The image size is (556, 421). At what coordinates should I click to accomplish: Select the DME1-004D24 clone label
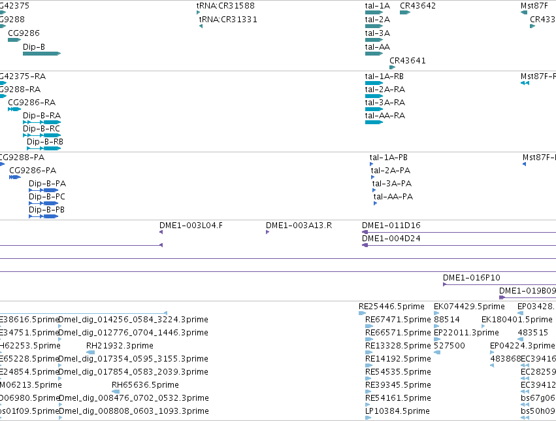(391, 239)
